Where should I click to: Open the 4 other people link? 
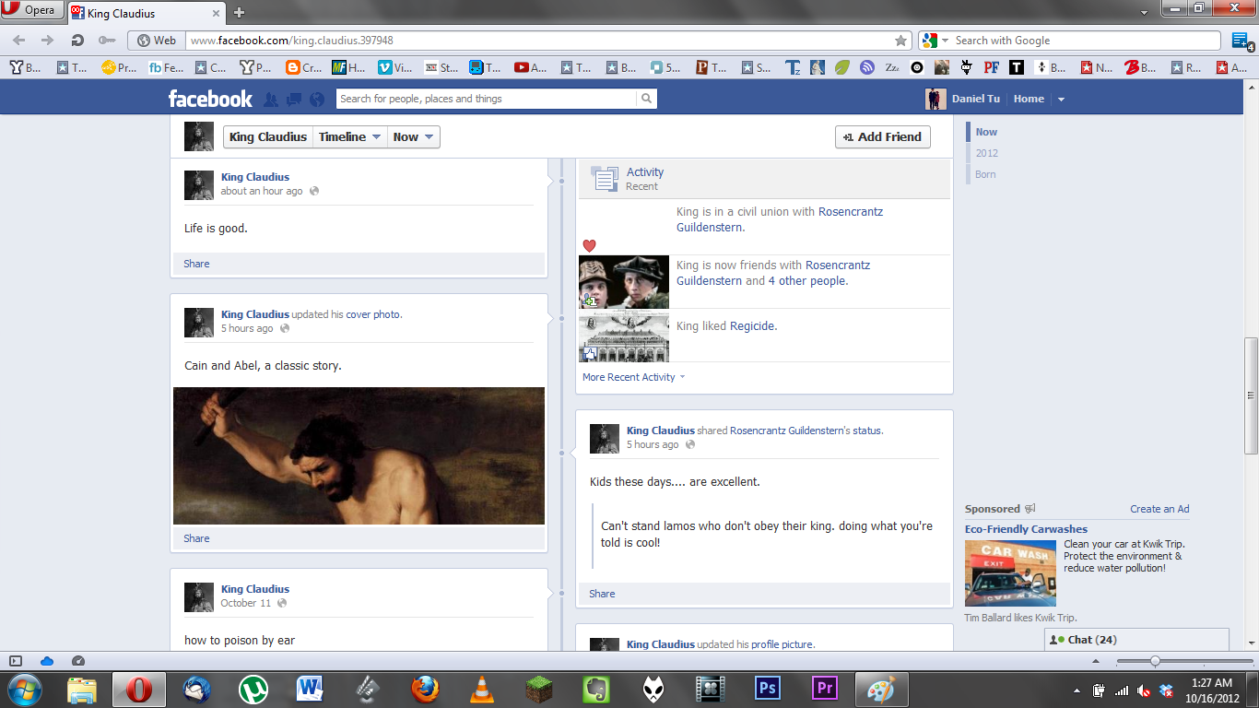(807, 281)
